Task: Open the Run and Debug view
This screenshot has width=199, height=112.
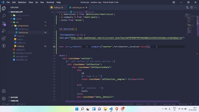Action: point(4,31)
